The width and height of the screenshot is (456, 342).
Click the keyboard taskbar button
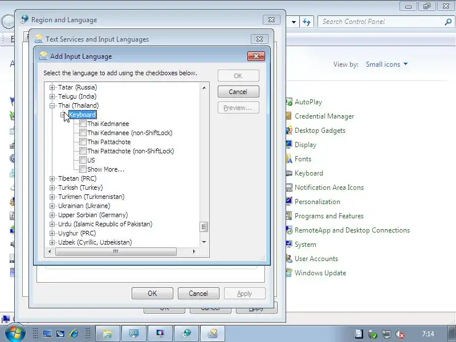(213, 333)
